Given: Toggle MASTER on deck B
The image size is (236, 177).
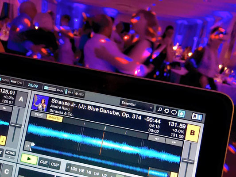Looking at the screenshot, I should (x=54, y=118).
